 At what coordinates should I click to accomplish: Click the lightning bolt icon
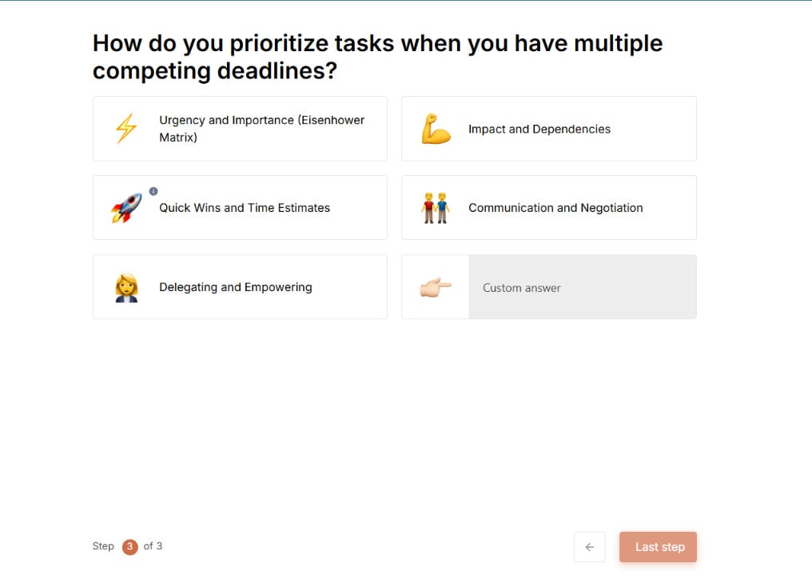pos(125,129)
